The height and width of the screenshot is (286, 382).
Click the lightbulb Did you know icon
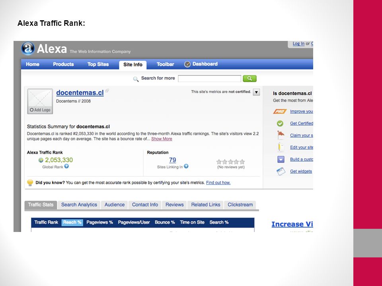(x=30, y=182)
